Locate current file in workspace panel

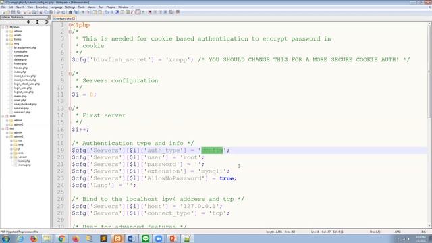tap(47, 22)
